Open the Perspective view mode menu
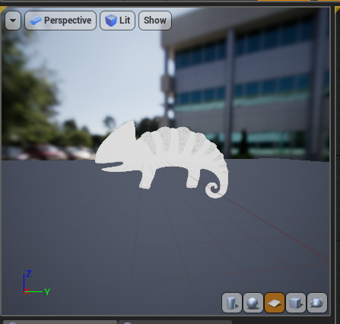 (61, 21)
